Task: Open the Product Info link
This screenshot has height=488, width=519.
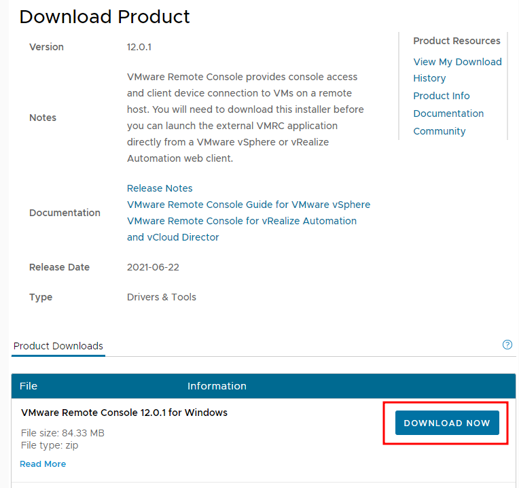Action: pyautogui.click(x=441, y=96)
